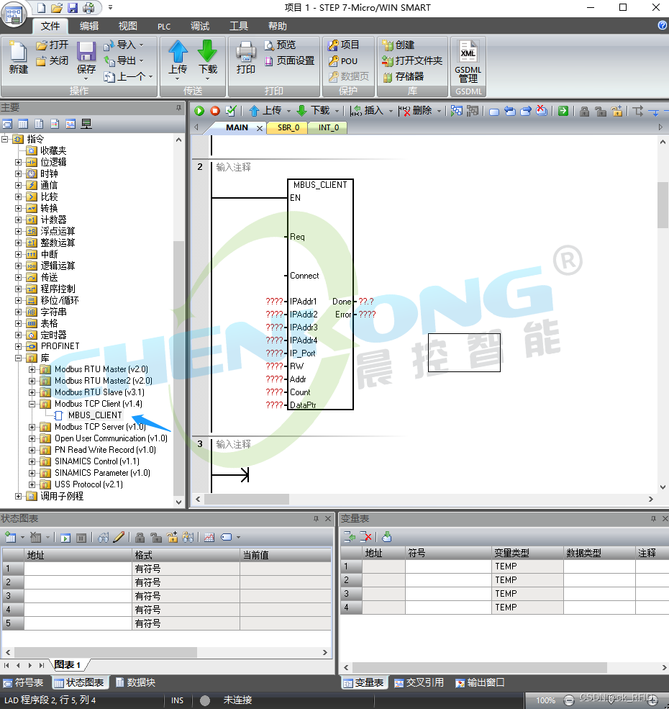Click 关闭 close project button
Screen dimensions: 669x709
tap(53, 60)
